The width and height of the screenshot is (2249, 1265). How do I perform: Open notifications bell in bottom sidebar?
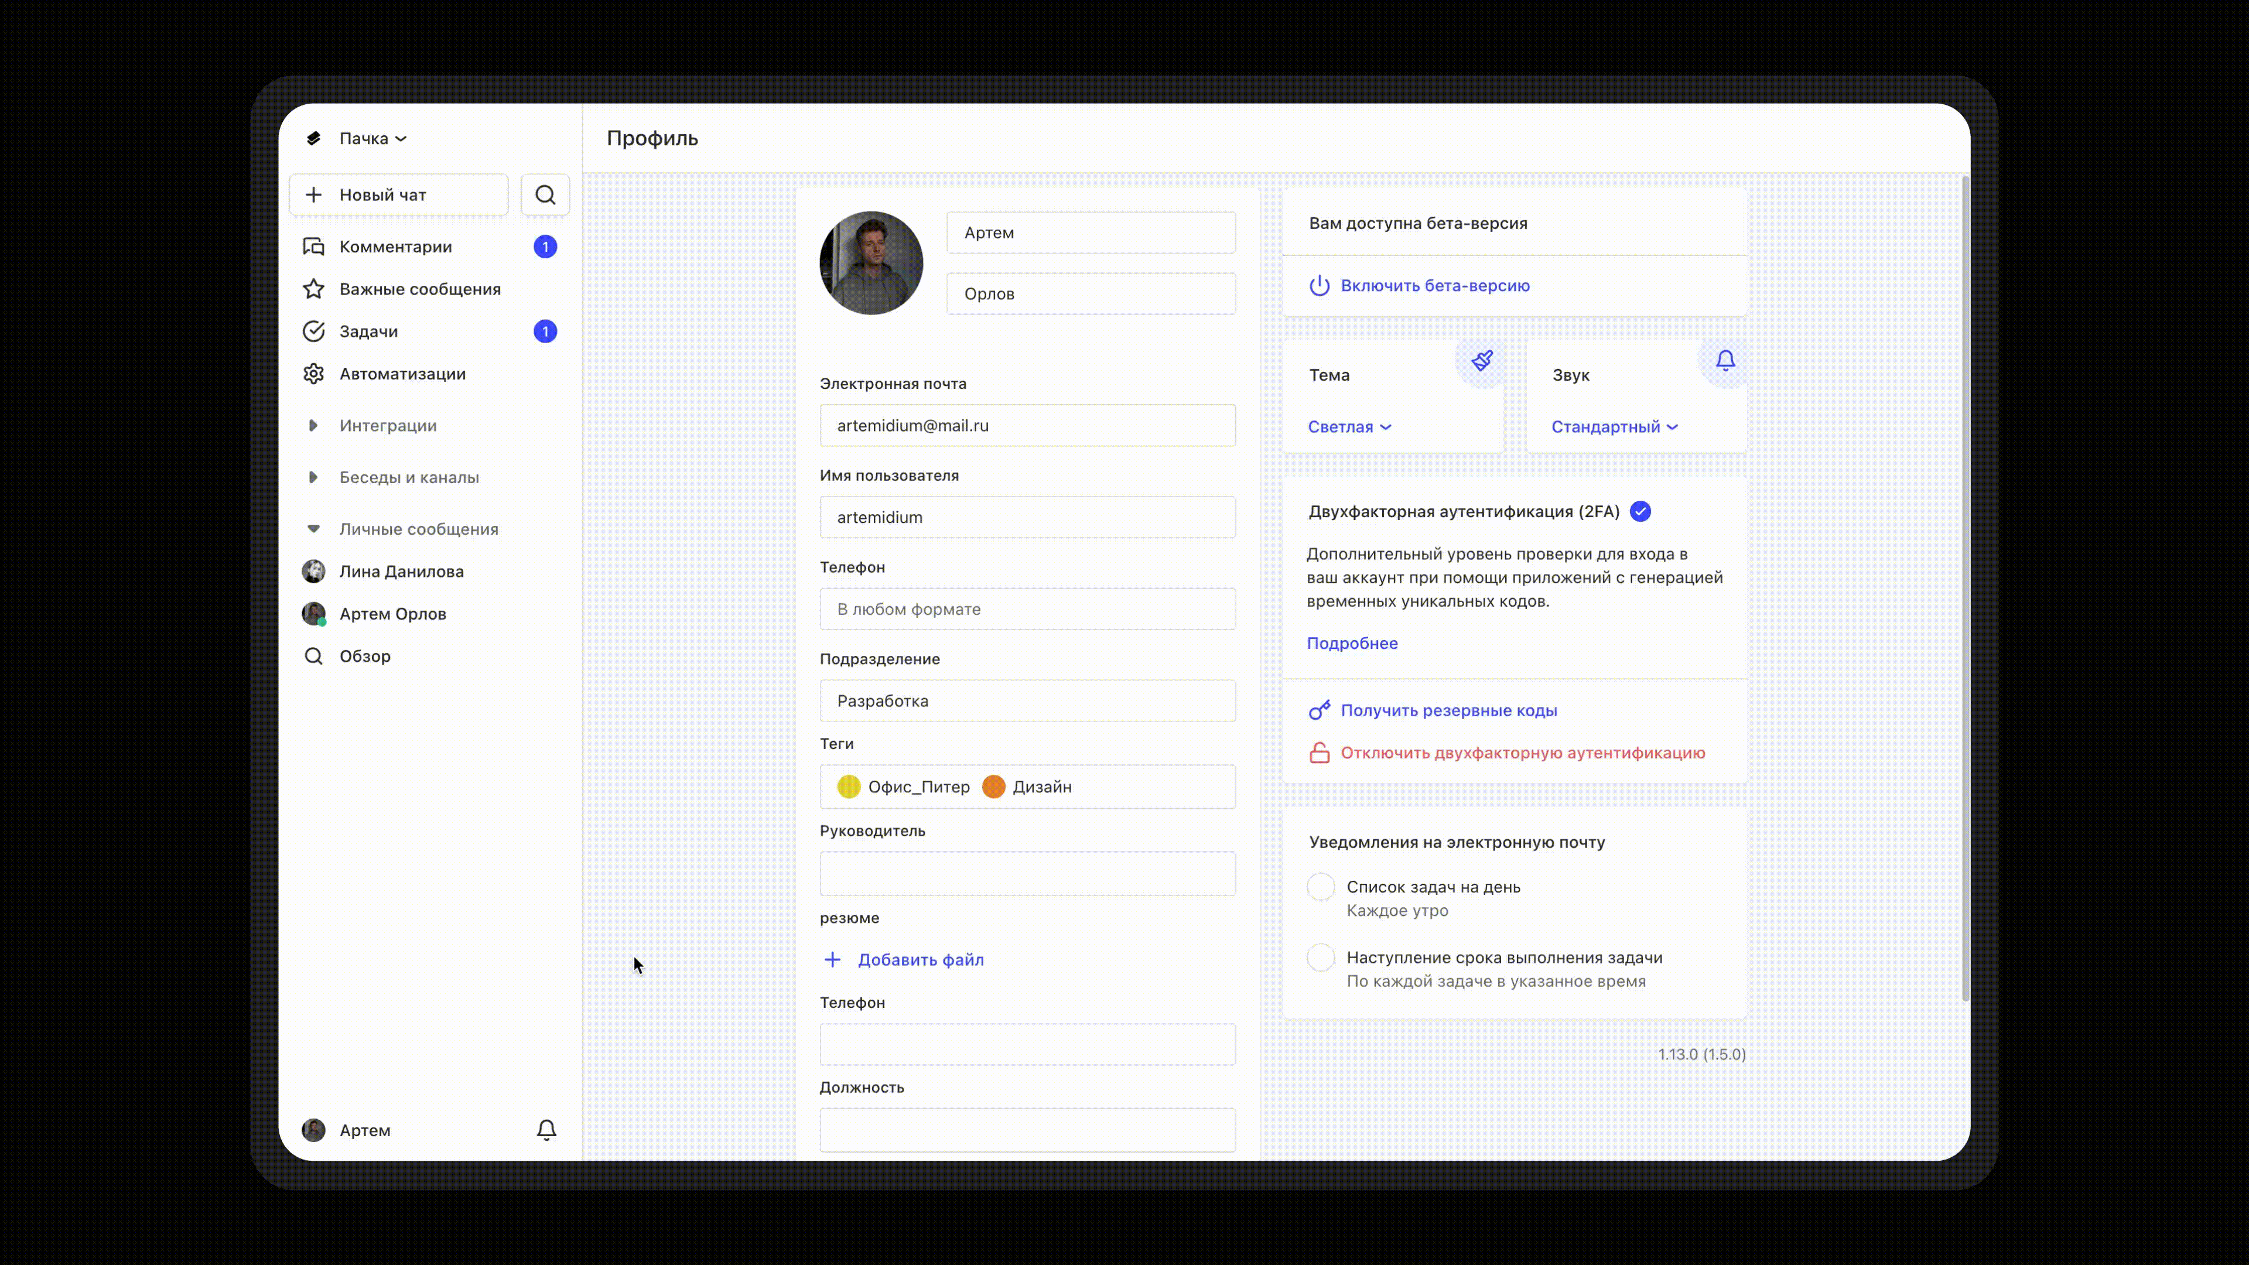(546, 1130)
